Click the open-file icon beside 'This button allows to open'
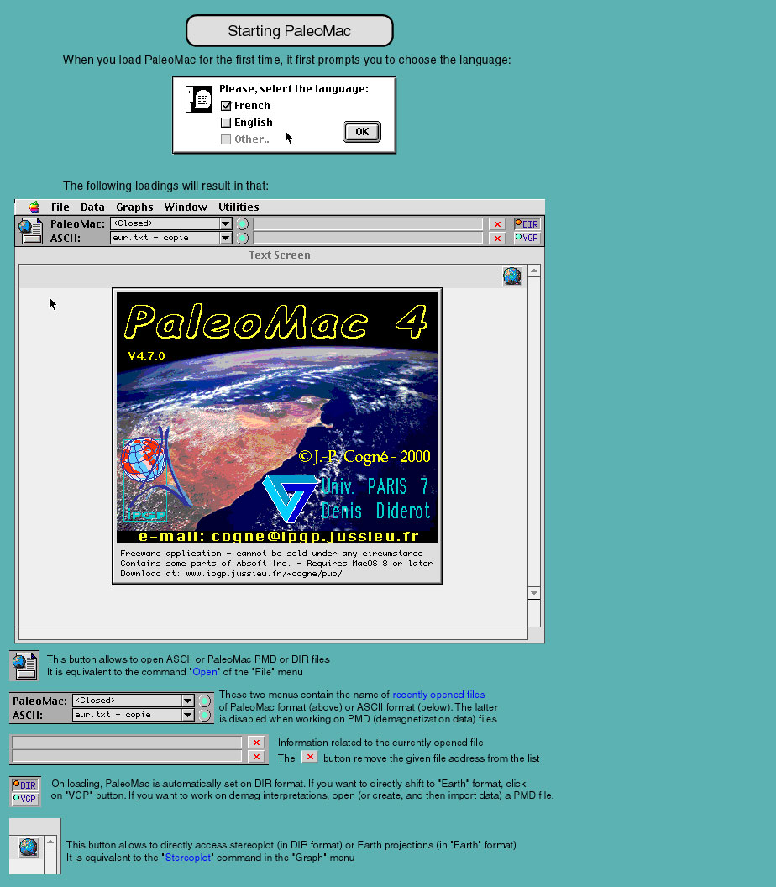The image size is (776, 887). click(x=24, y=665)
